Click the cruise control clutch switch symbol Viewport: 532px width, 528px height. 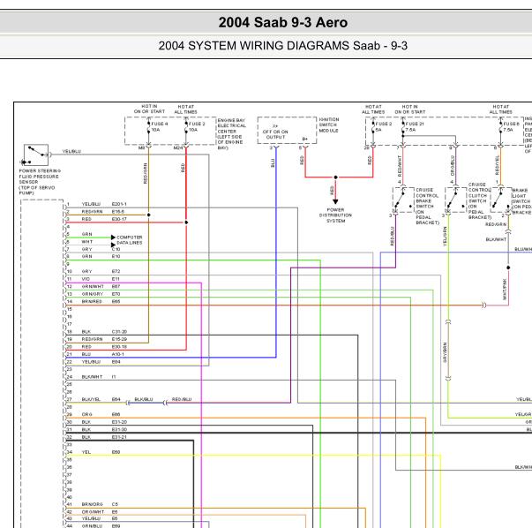[455, 200]
